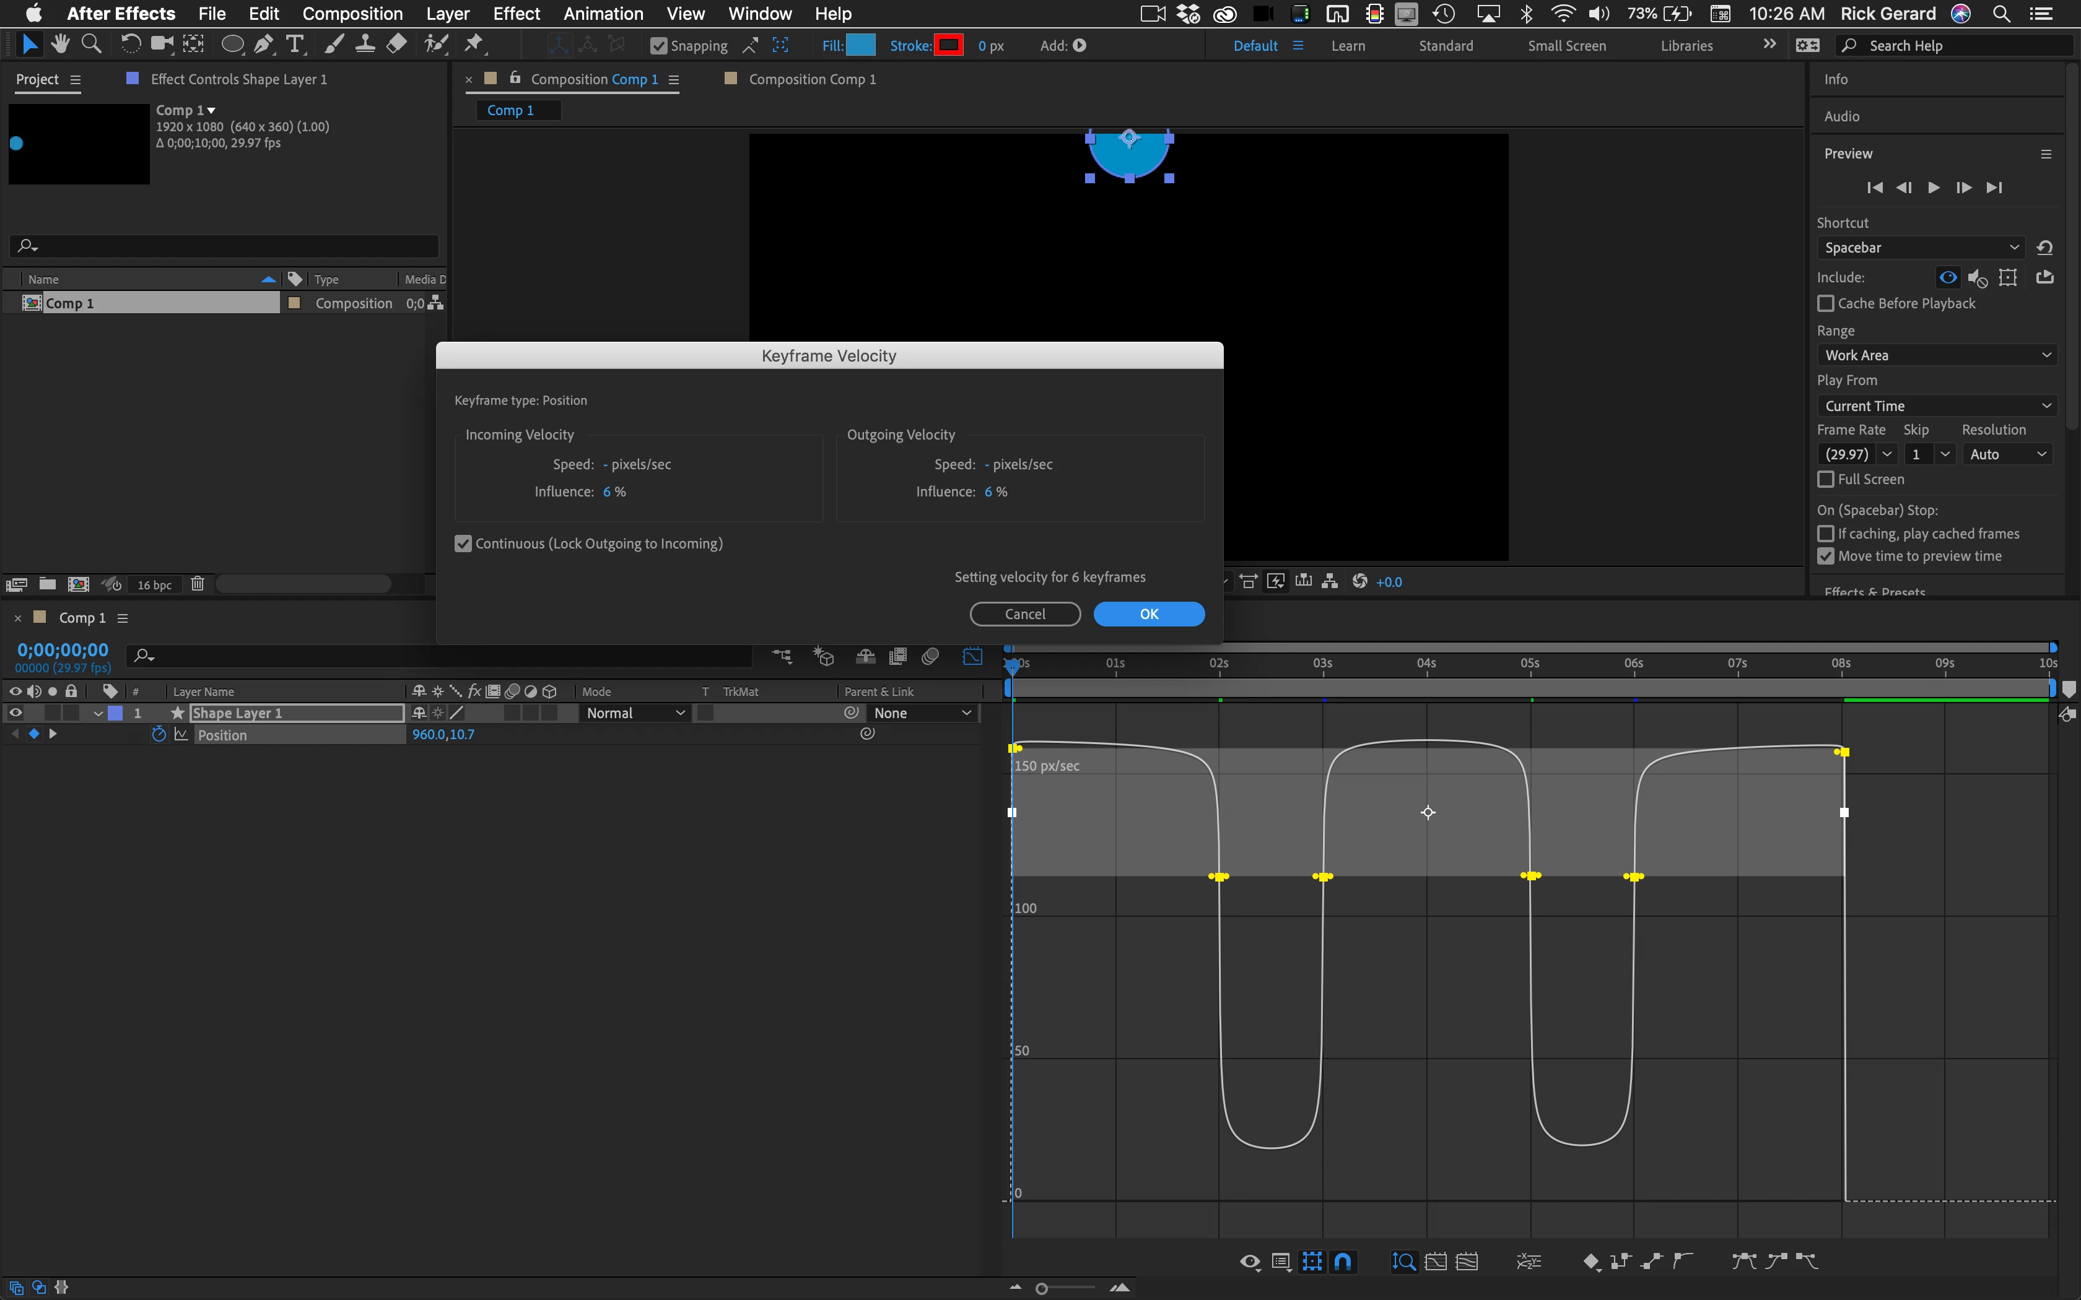Hide Shape Layer 1 with the eye toggle
Screen dimensions: 2081x1300
tap(15, 713)
